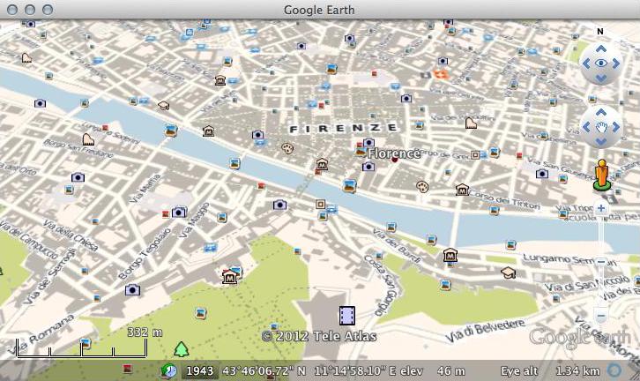
Task: Click the Borgo San Frediano street label
Action: (78, 149)
